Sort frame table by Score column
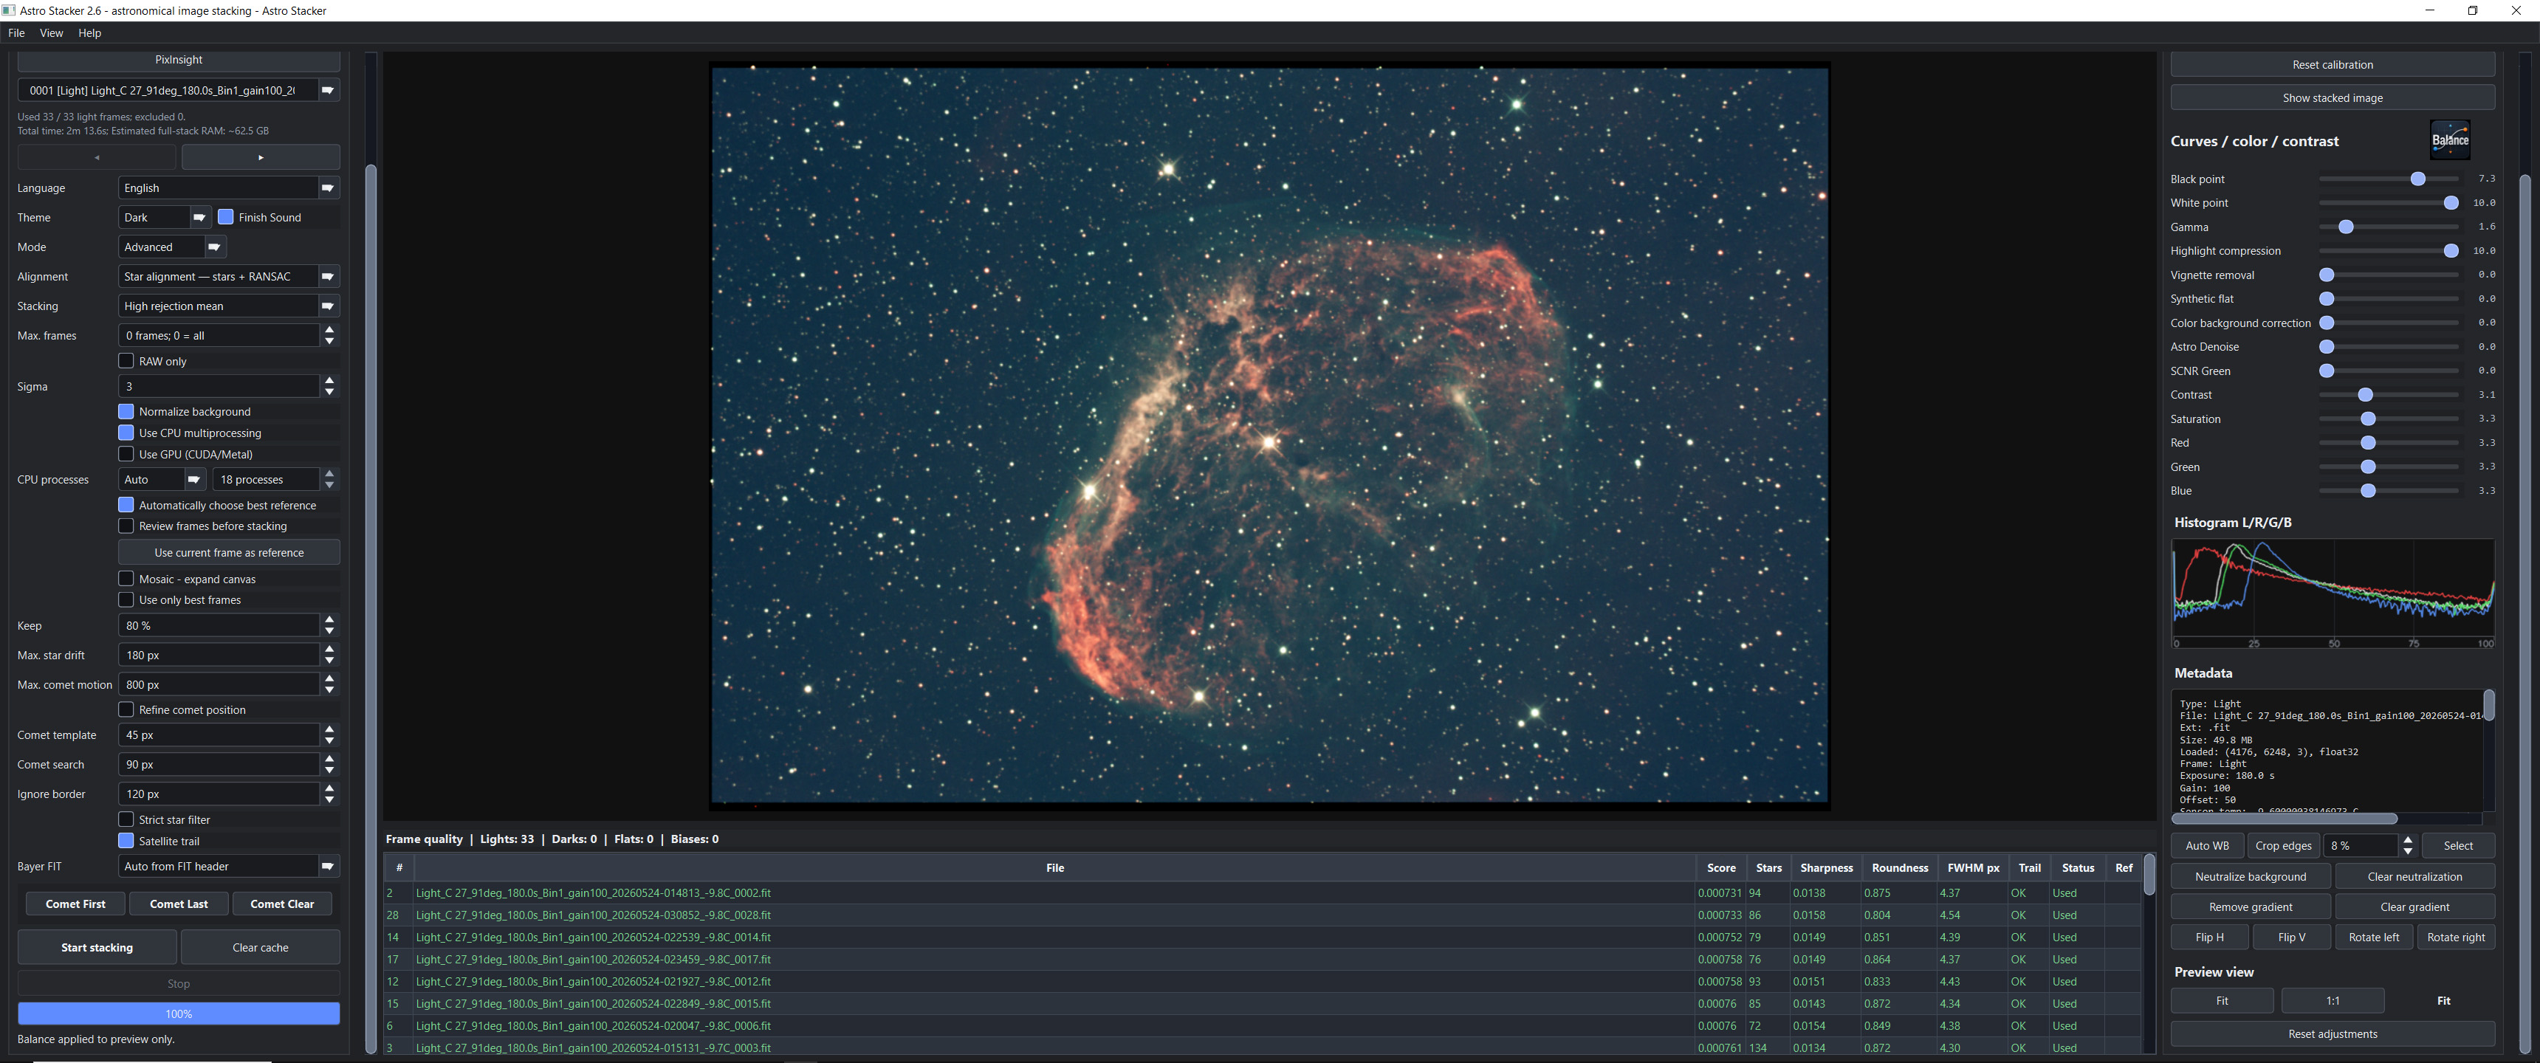The height and width of the screenshot is (1063, 2540). point(1720,868)
